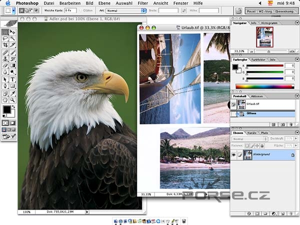Select the Blur tool

click(x=5, y=71)
